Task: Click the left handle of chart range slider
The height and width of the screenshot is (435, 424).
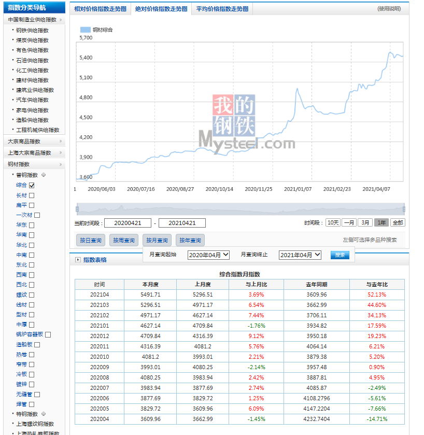Action: (x=77, y=209)
